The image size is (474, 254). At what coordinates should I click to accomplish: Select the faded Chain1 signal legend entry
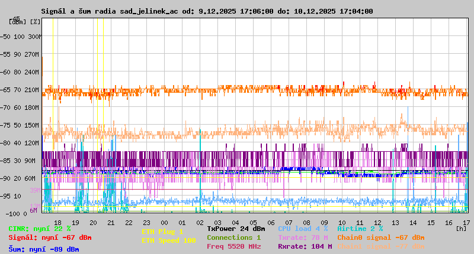pos(380,246)
